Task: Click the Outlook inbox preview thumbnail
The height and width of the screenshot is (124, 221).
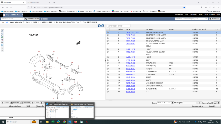Action: point(57,112)
